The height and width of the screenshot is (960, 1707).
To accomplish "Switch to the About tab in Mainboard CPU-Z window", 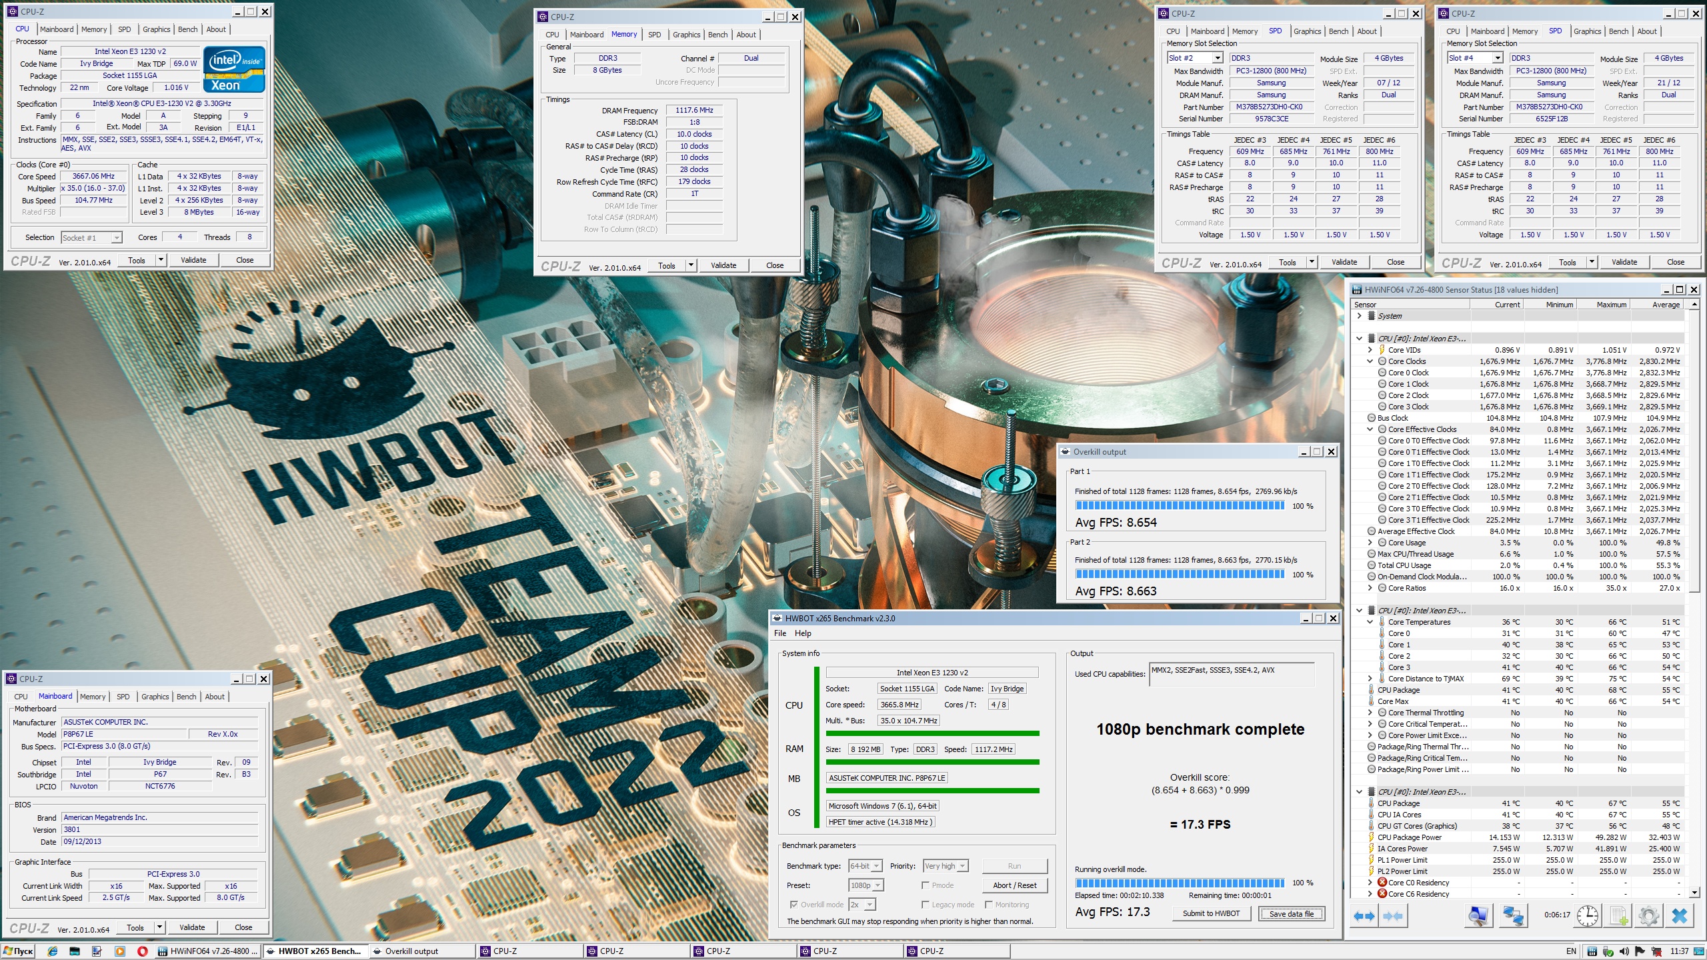I will point(215,697).
